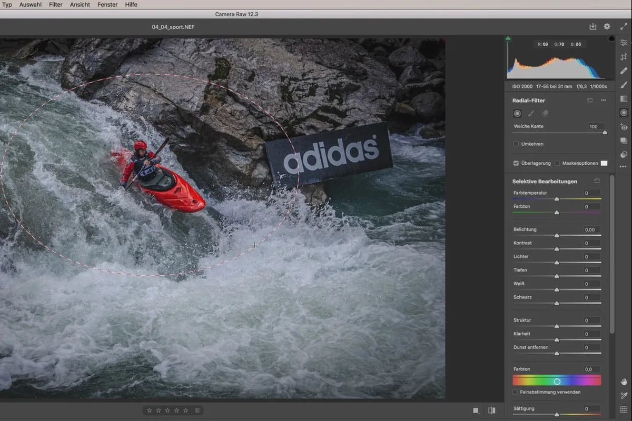Screen dimensions: 632x421
Task: Click the trash icon beside star rating
Action: (x=197, y=410)
